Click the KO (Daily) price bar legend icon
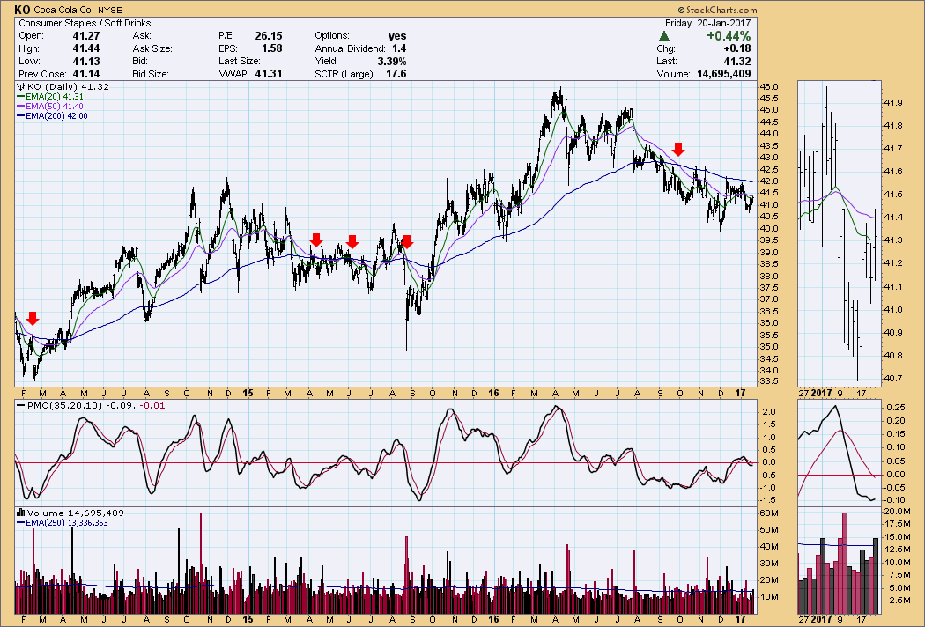Image resolution: width=925 pixels, height=627 pixels. click(19, 89)
